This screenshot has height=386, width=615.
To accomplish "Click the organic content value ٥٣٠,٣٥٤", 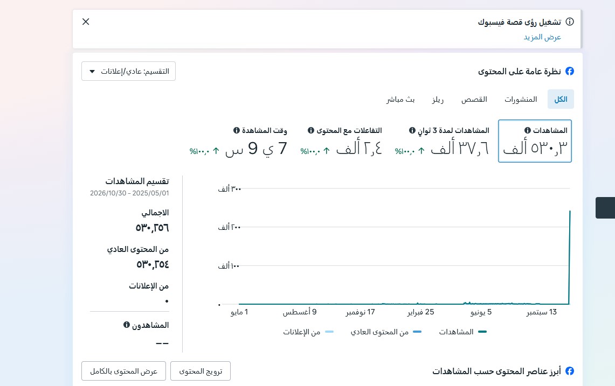I will [153, 264].
